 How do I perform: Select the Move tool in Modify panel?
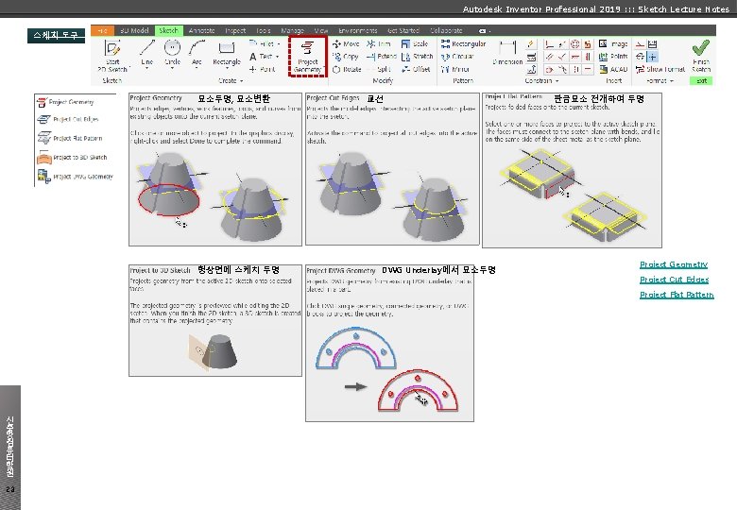(x=346, y=43)
